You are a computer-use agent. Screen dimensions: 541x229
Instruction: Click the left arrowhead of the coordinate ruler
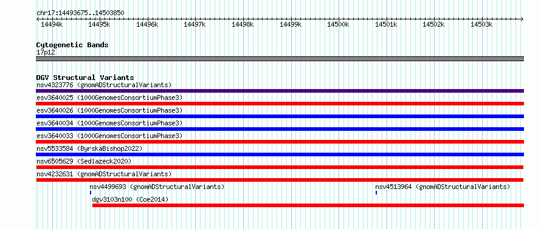38,19
